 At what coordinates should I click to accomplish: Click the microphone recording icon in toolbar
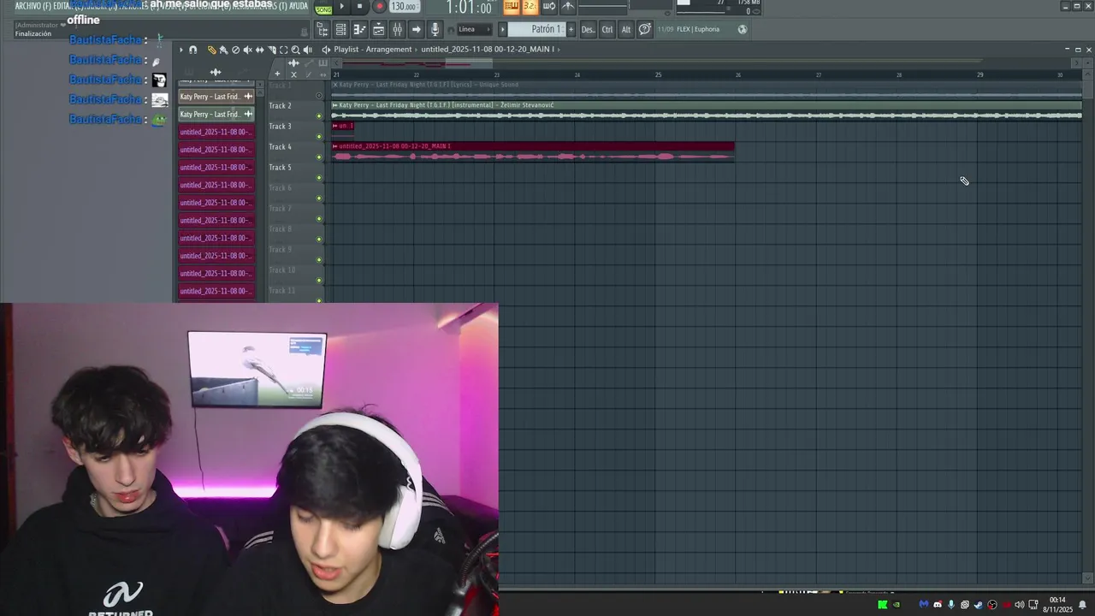coord(435,29)
